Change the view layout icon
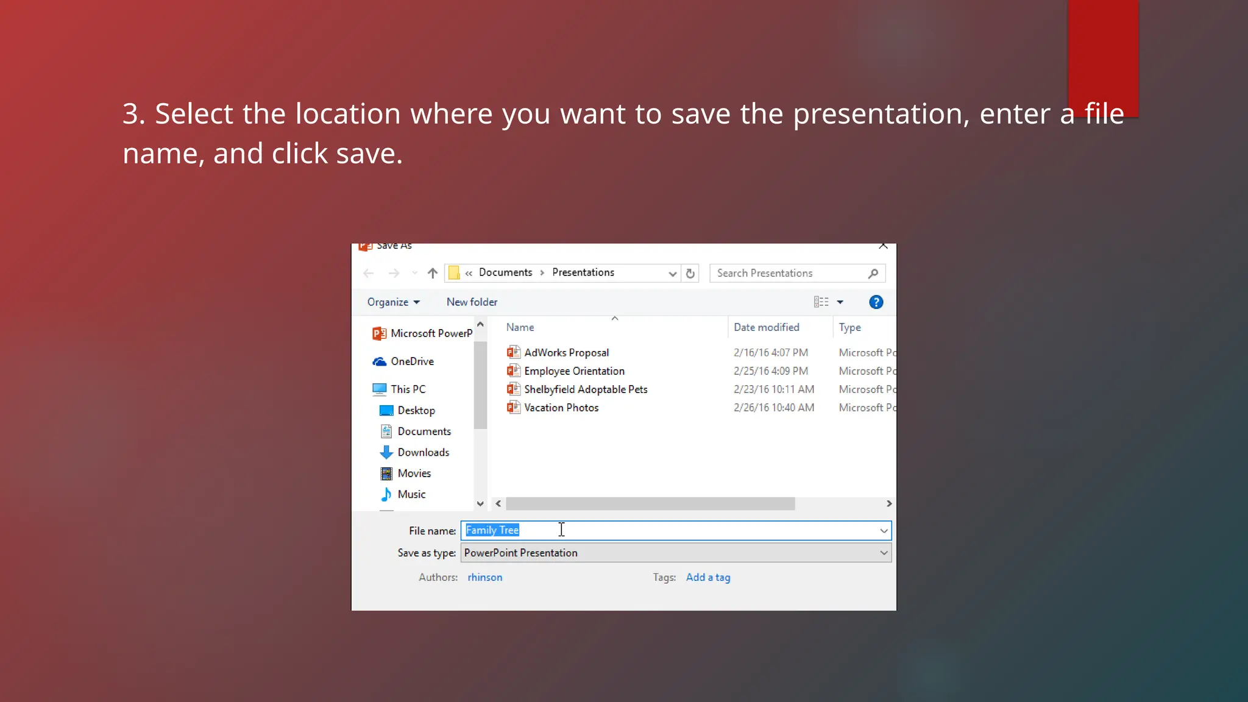Viewport: 1248px width, 702px height. 821,302
